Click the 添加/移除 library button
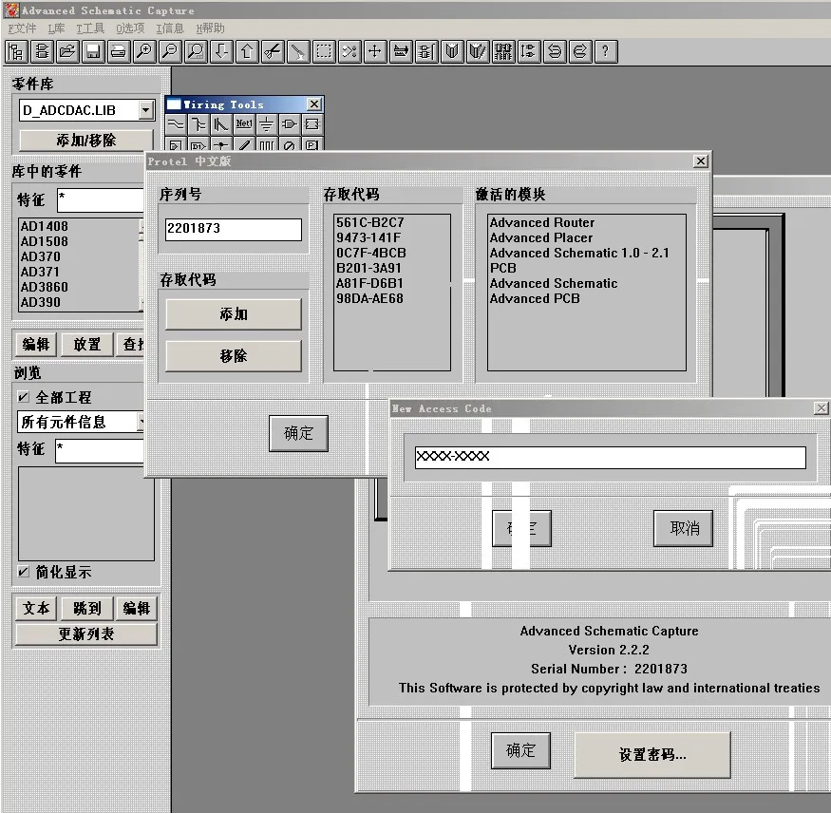The image size is (831, 813). [85, 141]
